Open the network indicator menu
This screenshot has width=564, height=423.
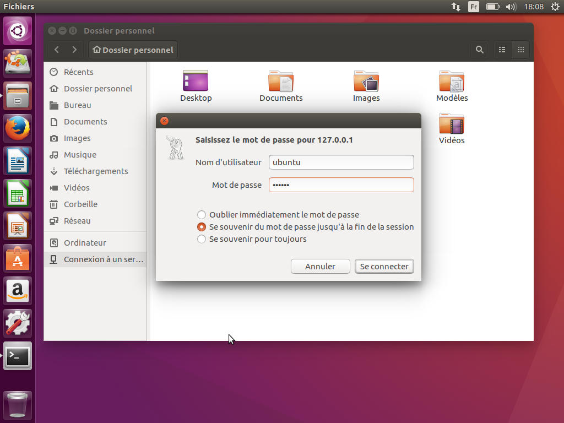(x=456, y=7)
